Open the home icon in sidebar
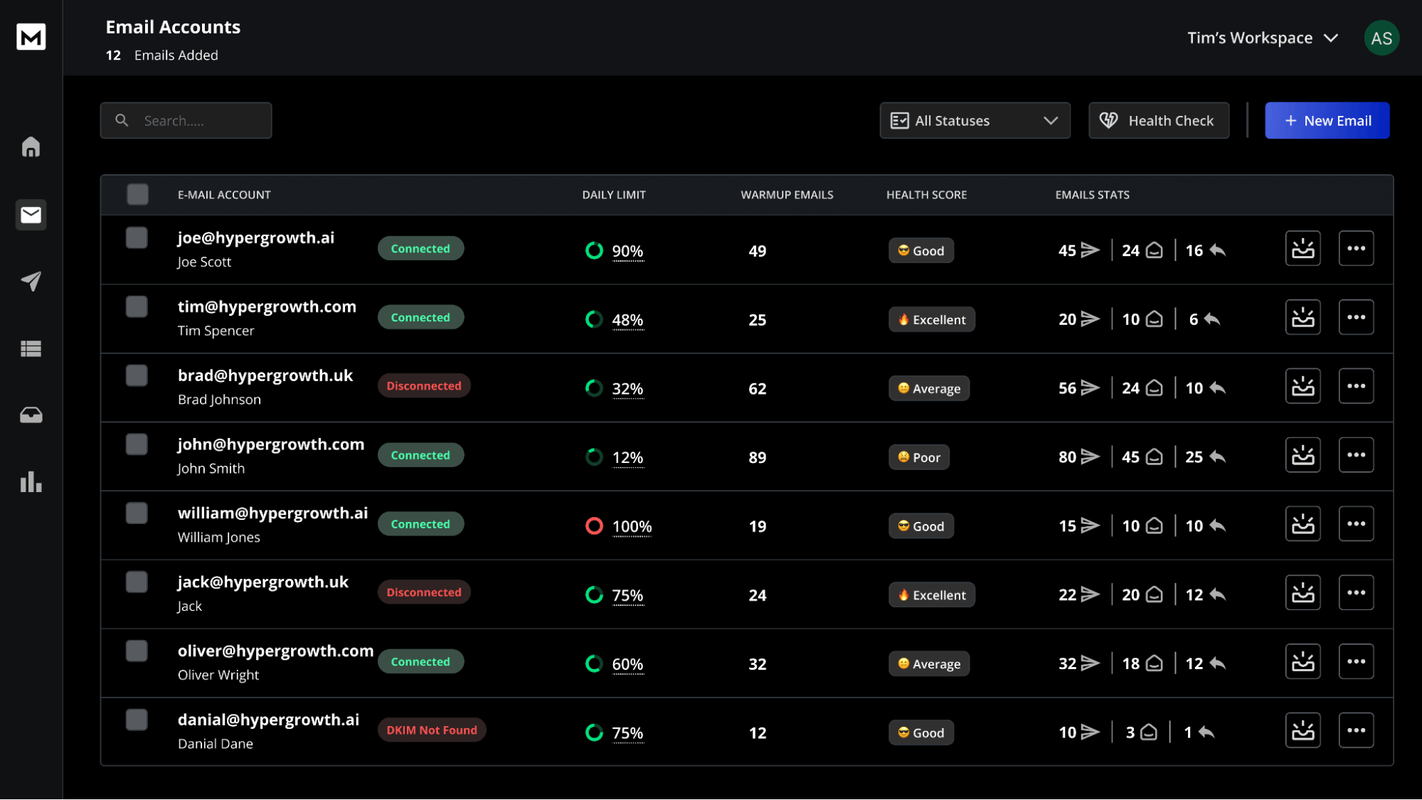This screenshot has width=1422, height=800. pyautogui.click(x=31, y=147)
